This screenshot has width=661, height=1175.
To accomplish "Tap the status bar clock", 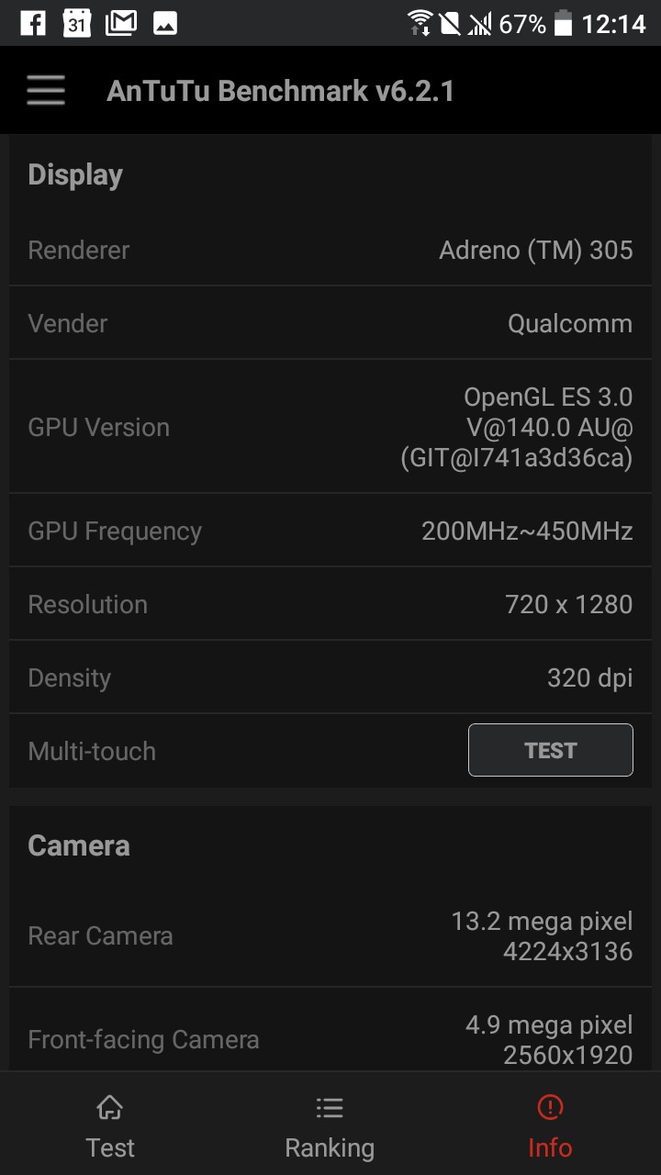I will click(x=614, y=23).
